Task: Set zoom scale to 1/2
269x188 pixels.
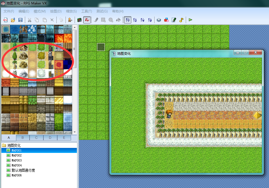Action: point(135,20)
